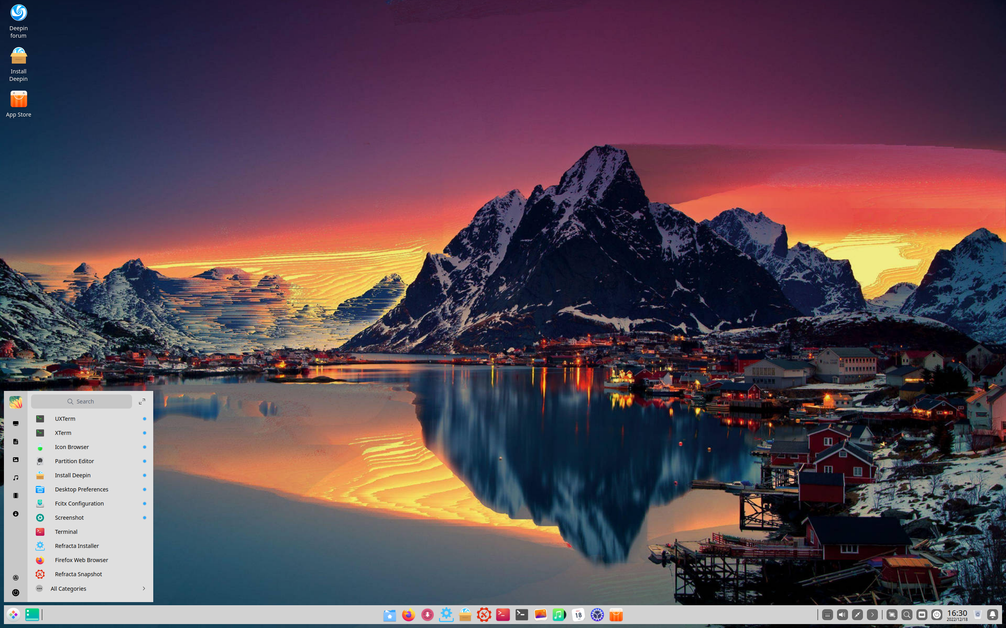Open the App Store desktop icon
Screen dimensions: 1006x628
tap(18, 104)
